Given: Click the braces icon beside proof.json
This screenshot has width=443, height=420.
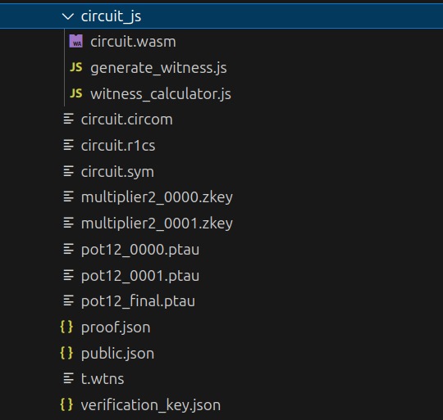Looking at the screenshot, I should pyautogui.click(x=66, y=327).
